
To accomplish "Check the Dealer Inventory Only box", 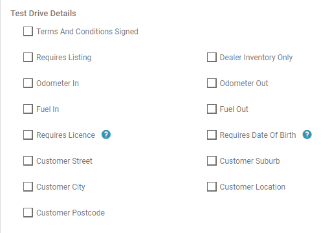I will coord(212,57).
